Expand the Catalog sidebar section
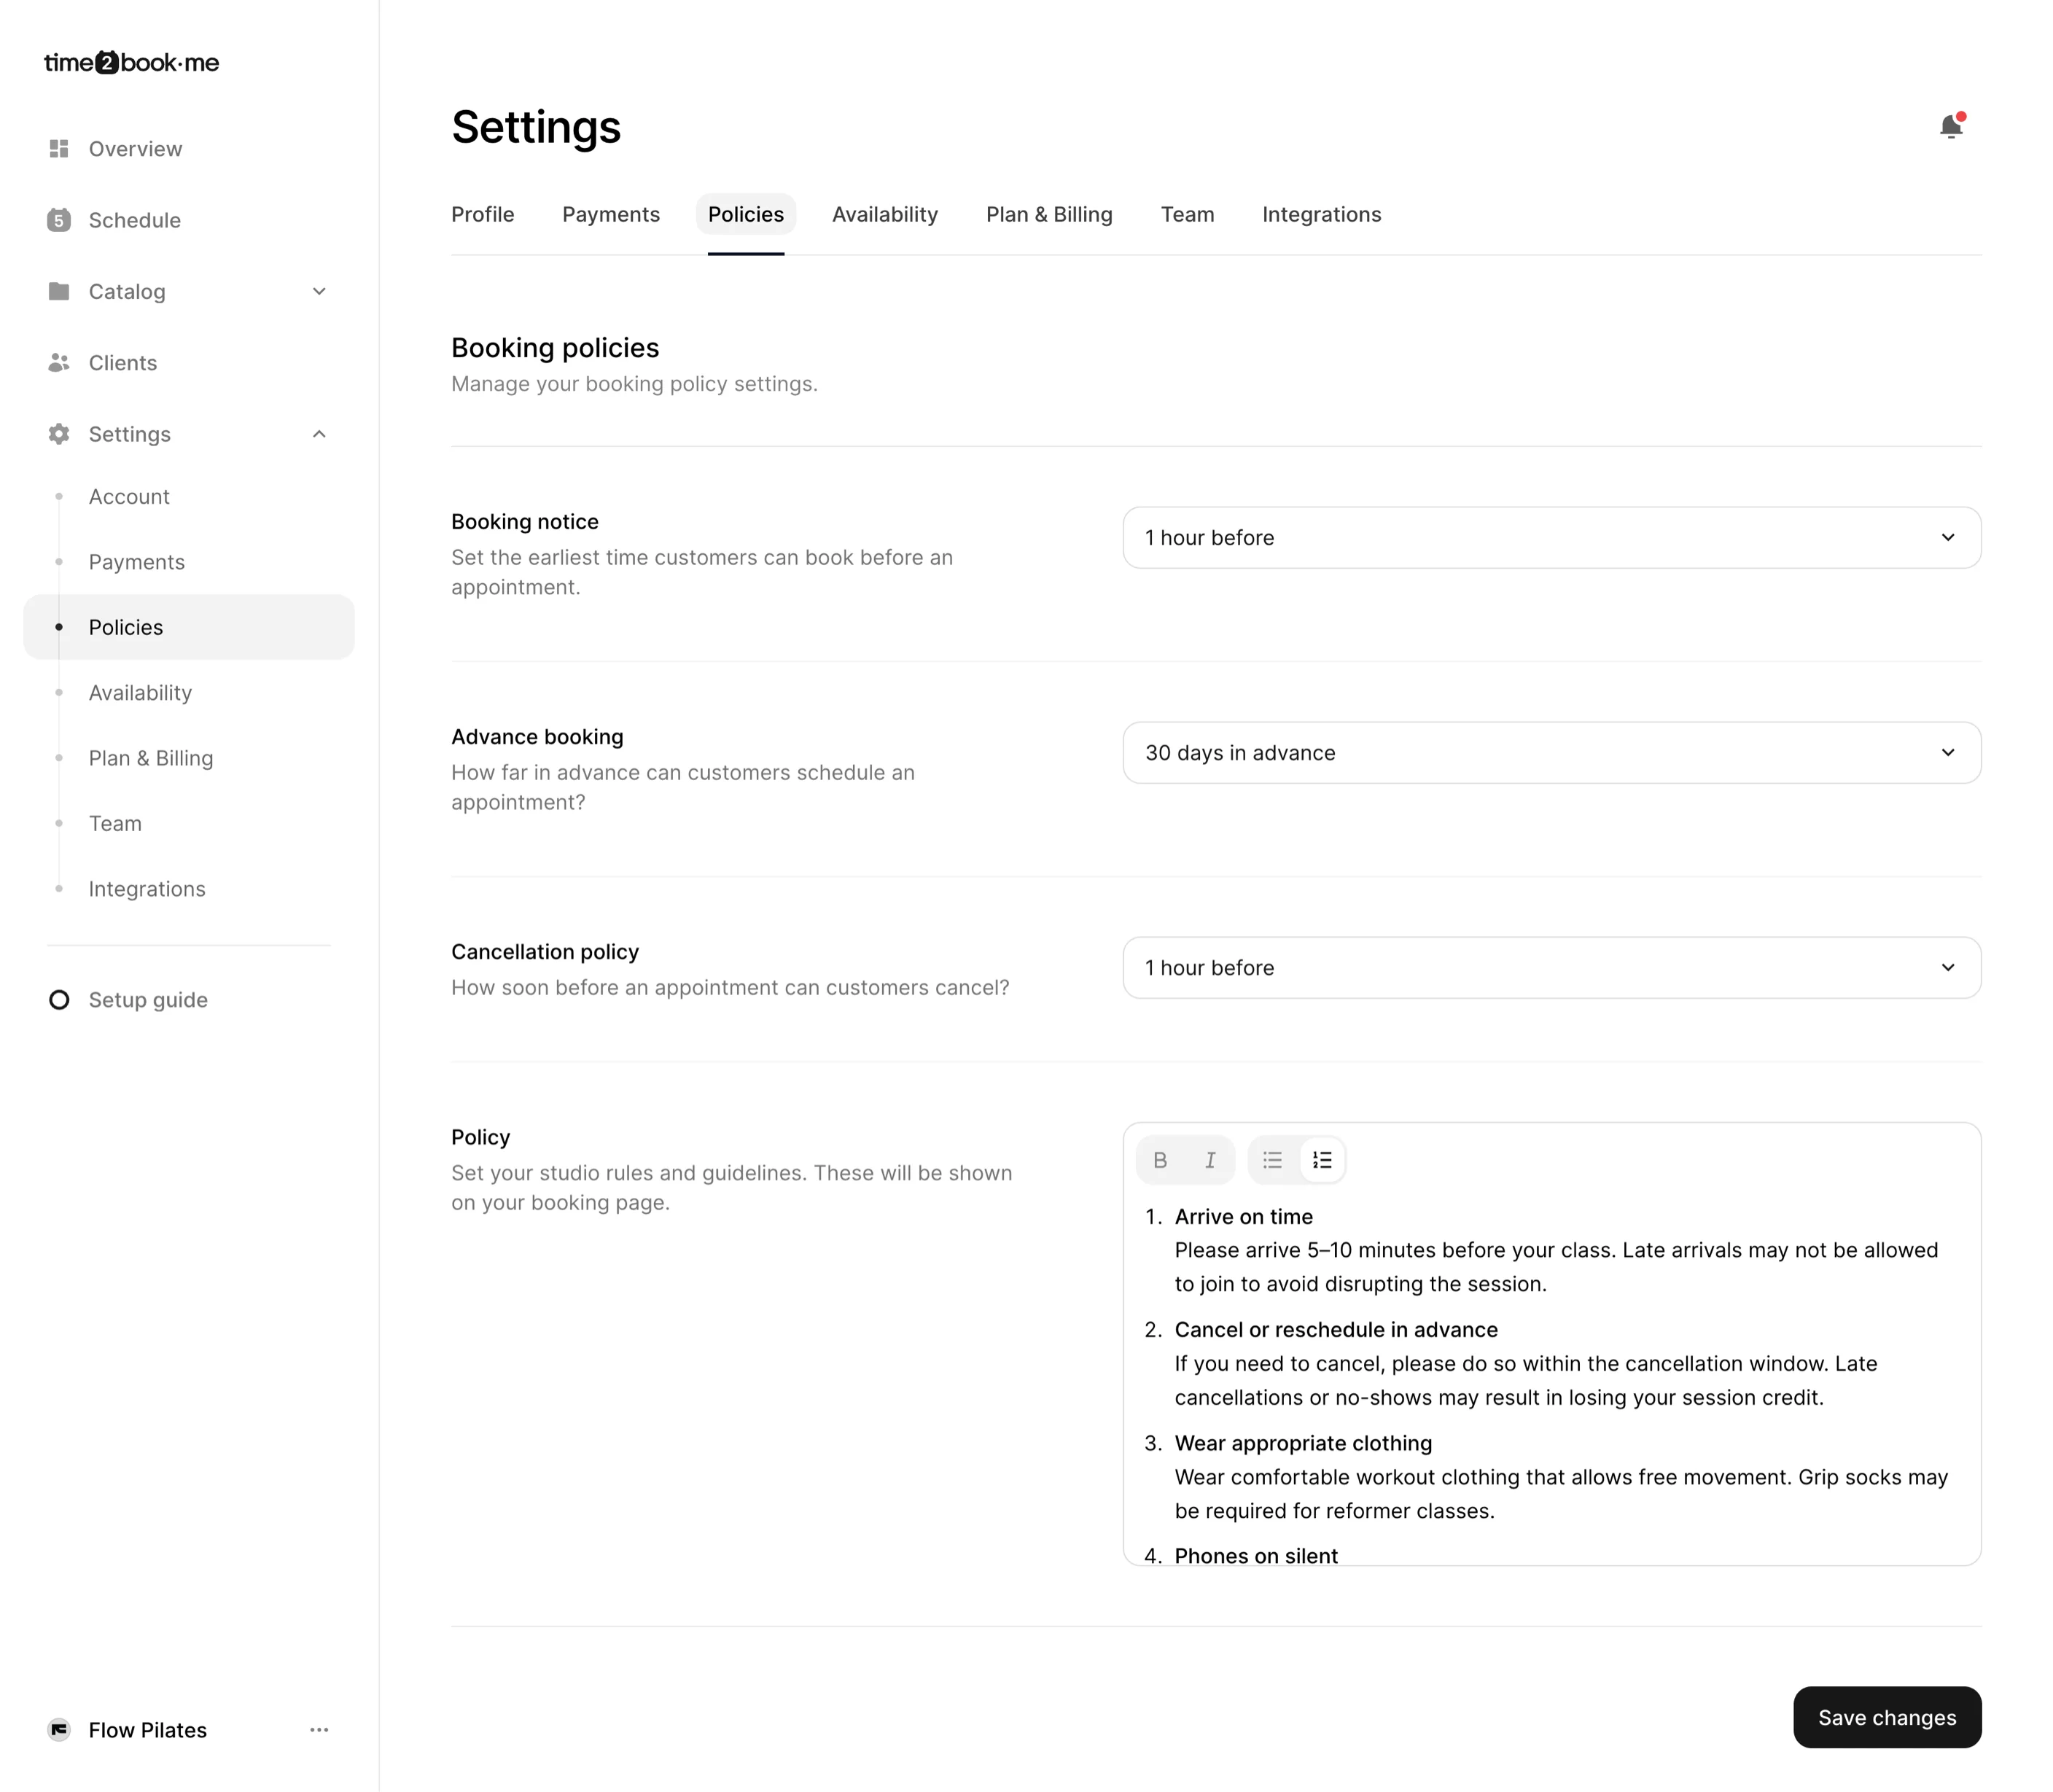 tap(319, 292)
